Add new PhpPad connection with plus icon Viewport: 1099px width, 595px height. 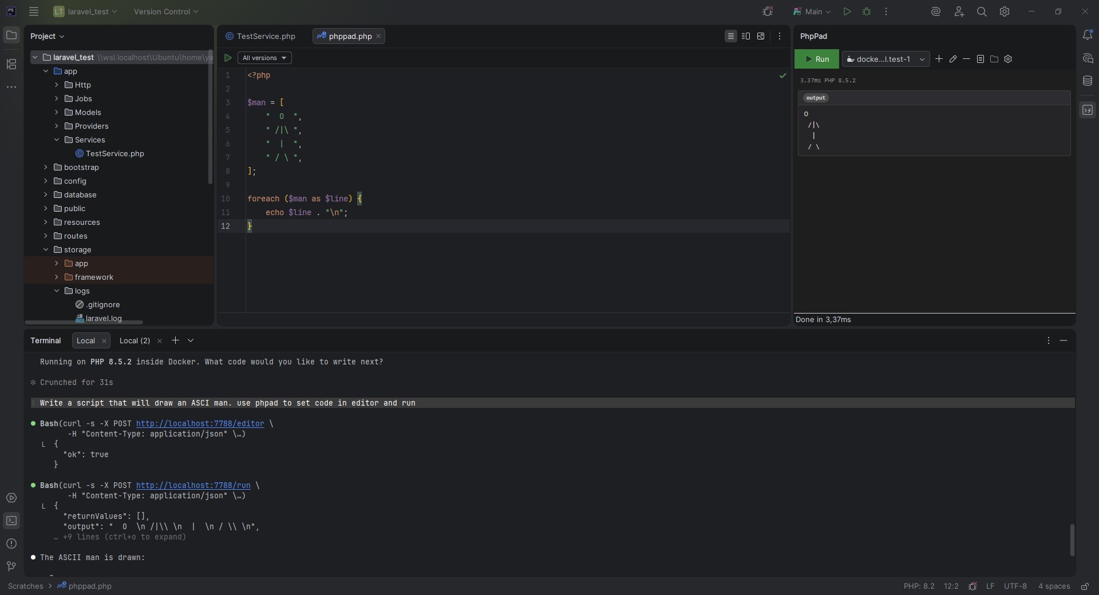(x=939, y=59)
